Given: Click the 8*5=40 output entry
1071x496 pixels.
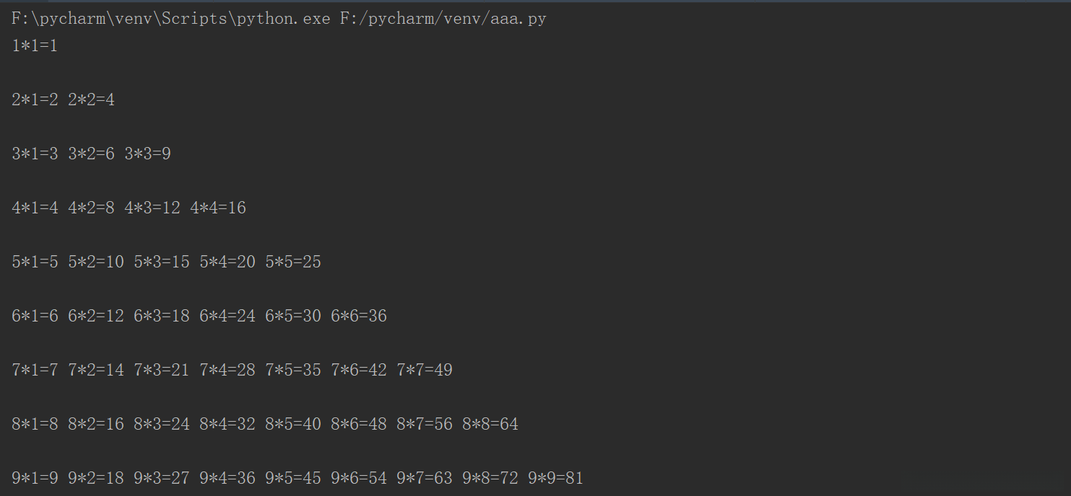Looking at the screenshot, I should coord(292,425).
